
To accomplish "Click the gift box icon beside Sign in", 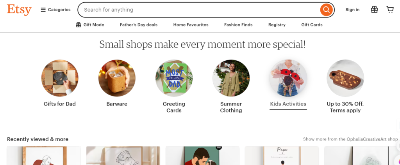I will [374, 10].
